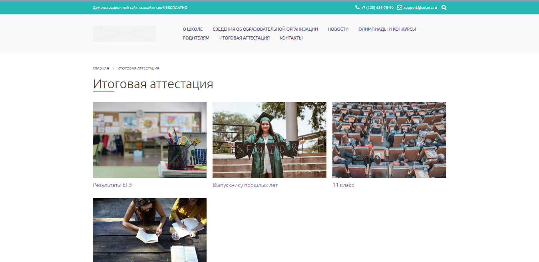This screenshot has width=539, height=262.
Task: Open Выпускнику прошлых лет link
Action: point(245,185)
